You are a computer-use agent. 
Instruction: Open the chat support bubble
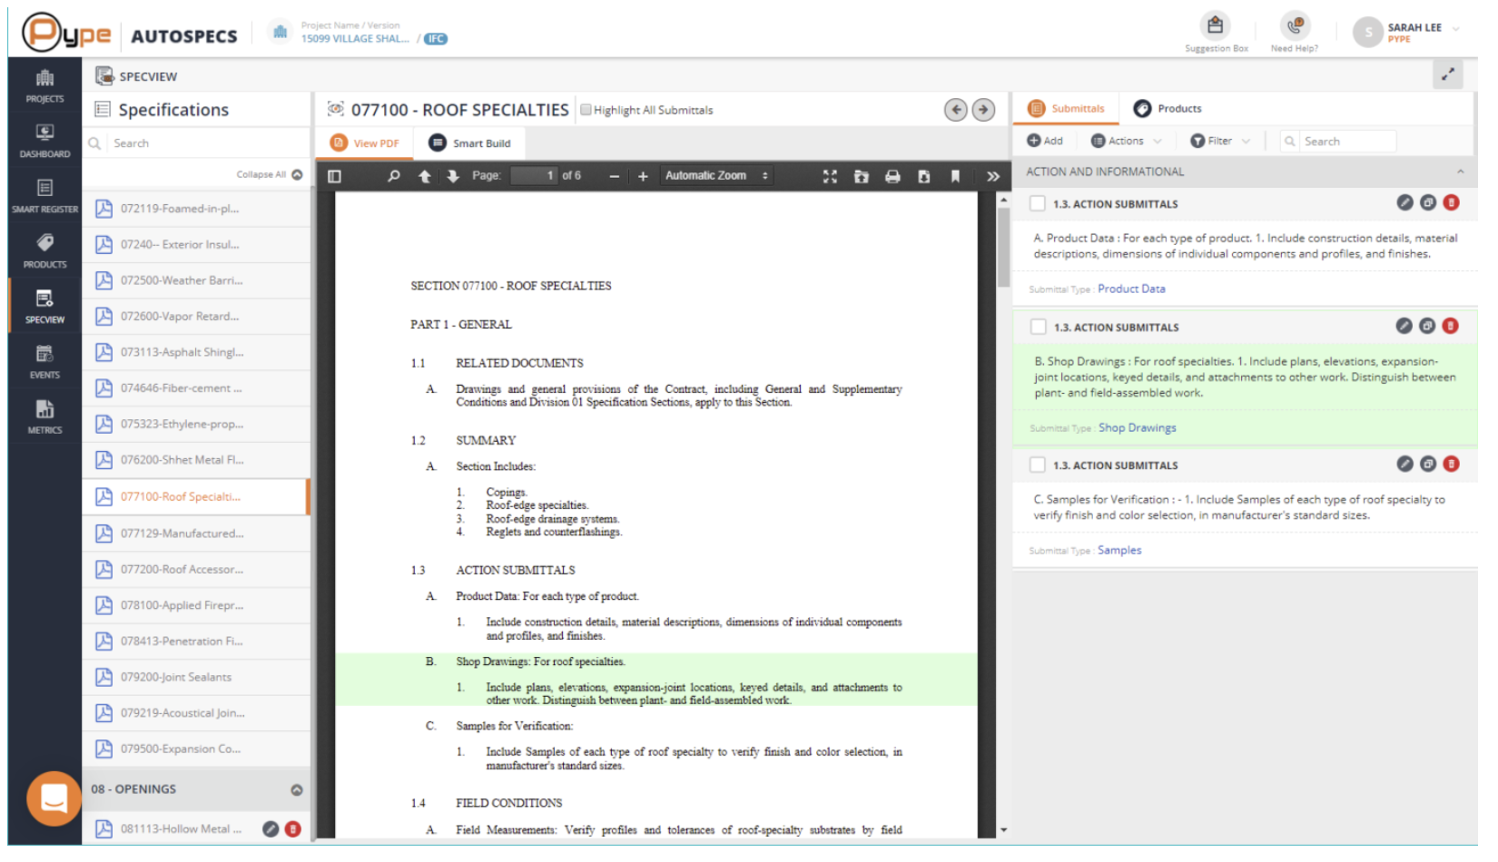click(54, 798)
